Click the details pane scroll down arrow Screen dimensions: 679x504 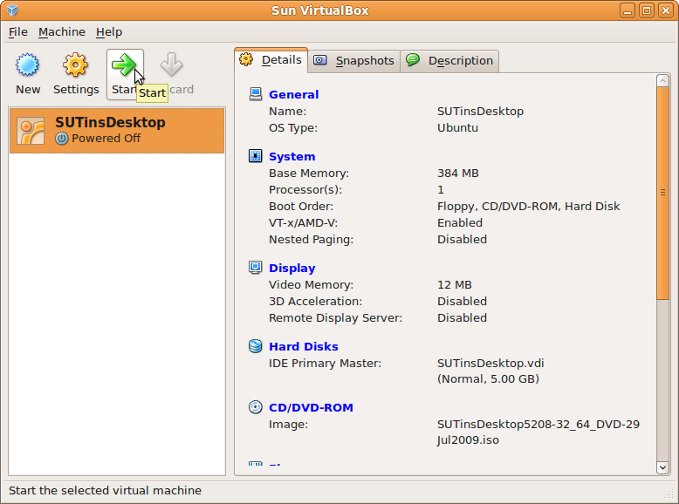[662, 467]
